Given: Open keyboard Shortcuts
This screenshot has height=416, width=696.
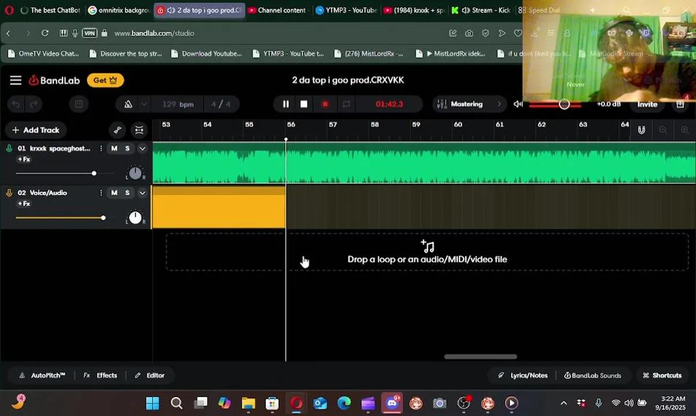Looking at the screenshot, I should pos(662,376).
